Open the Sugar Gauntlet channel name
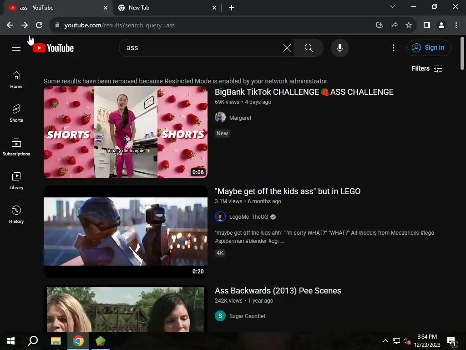The width and height of the screenshot is (466, 350). tap(247, 316)
